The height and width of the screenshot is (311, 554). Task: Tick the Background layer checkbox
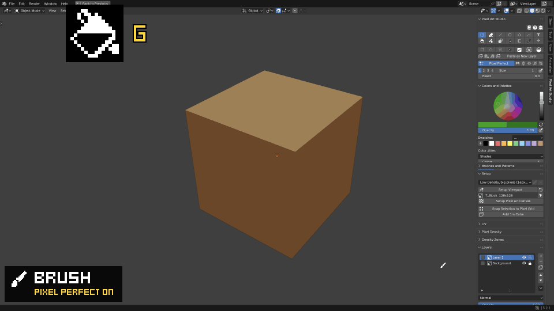(x=482, y=263)
